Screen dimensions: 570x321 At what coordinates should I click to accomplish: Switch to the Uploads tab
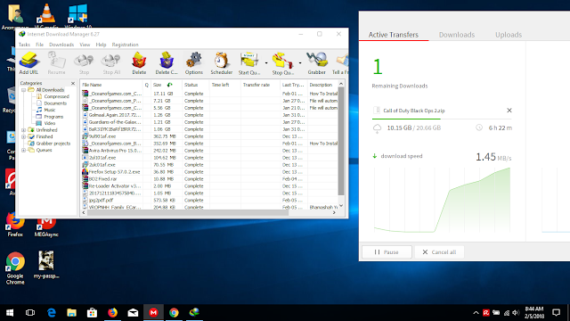[x=509, y=35]
